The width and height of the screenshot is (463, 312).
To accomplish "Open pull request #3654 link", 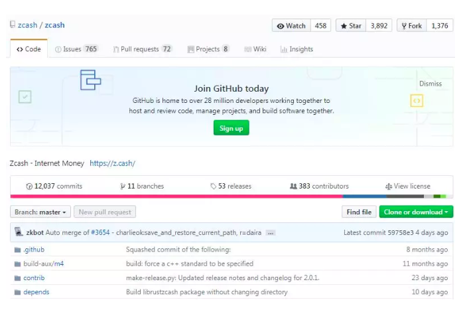I will click(x=100, y=232).
